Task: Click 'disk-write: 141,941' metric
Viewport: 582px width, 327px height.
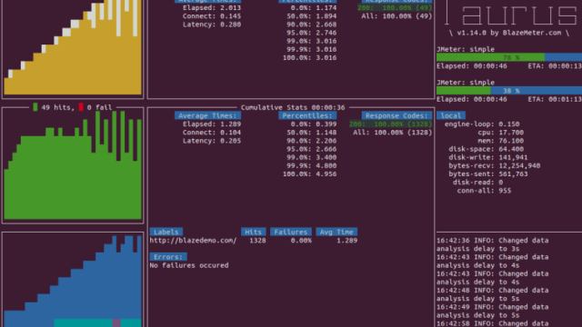Action: [488, 157]
